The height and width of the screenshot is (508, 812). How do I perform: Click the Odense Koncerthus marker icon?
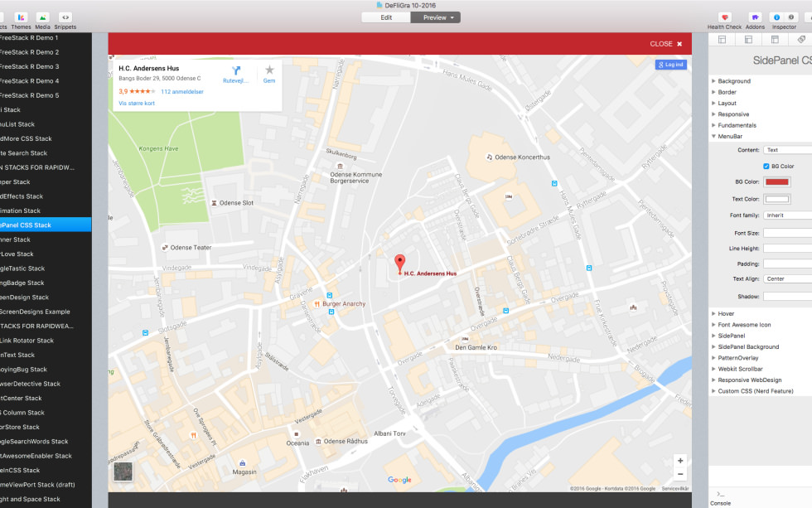[490, 157]
